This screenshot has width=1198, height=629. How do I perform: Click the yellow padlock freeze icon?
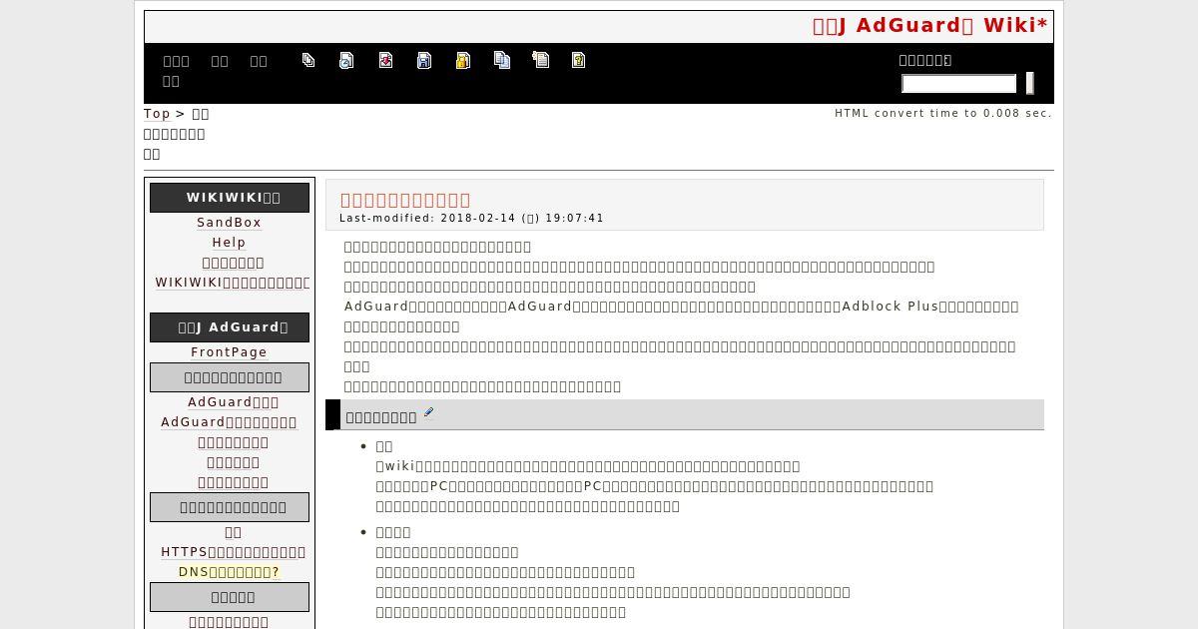click(463, 60)
